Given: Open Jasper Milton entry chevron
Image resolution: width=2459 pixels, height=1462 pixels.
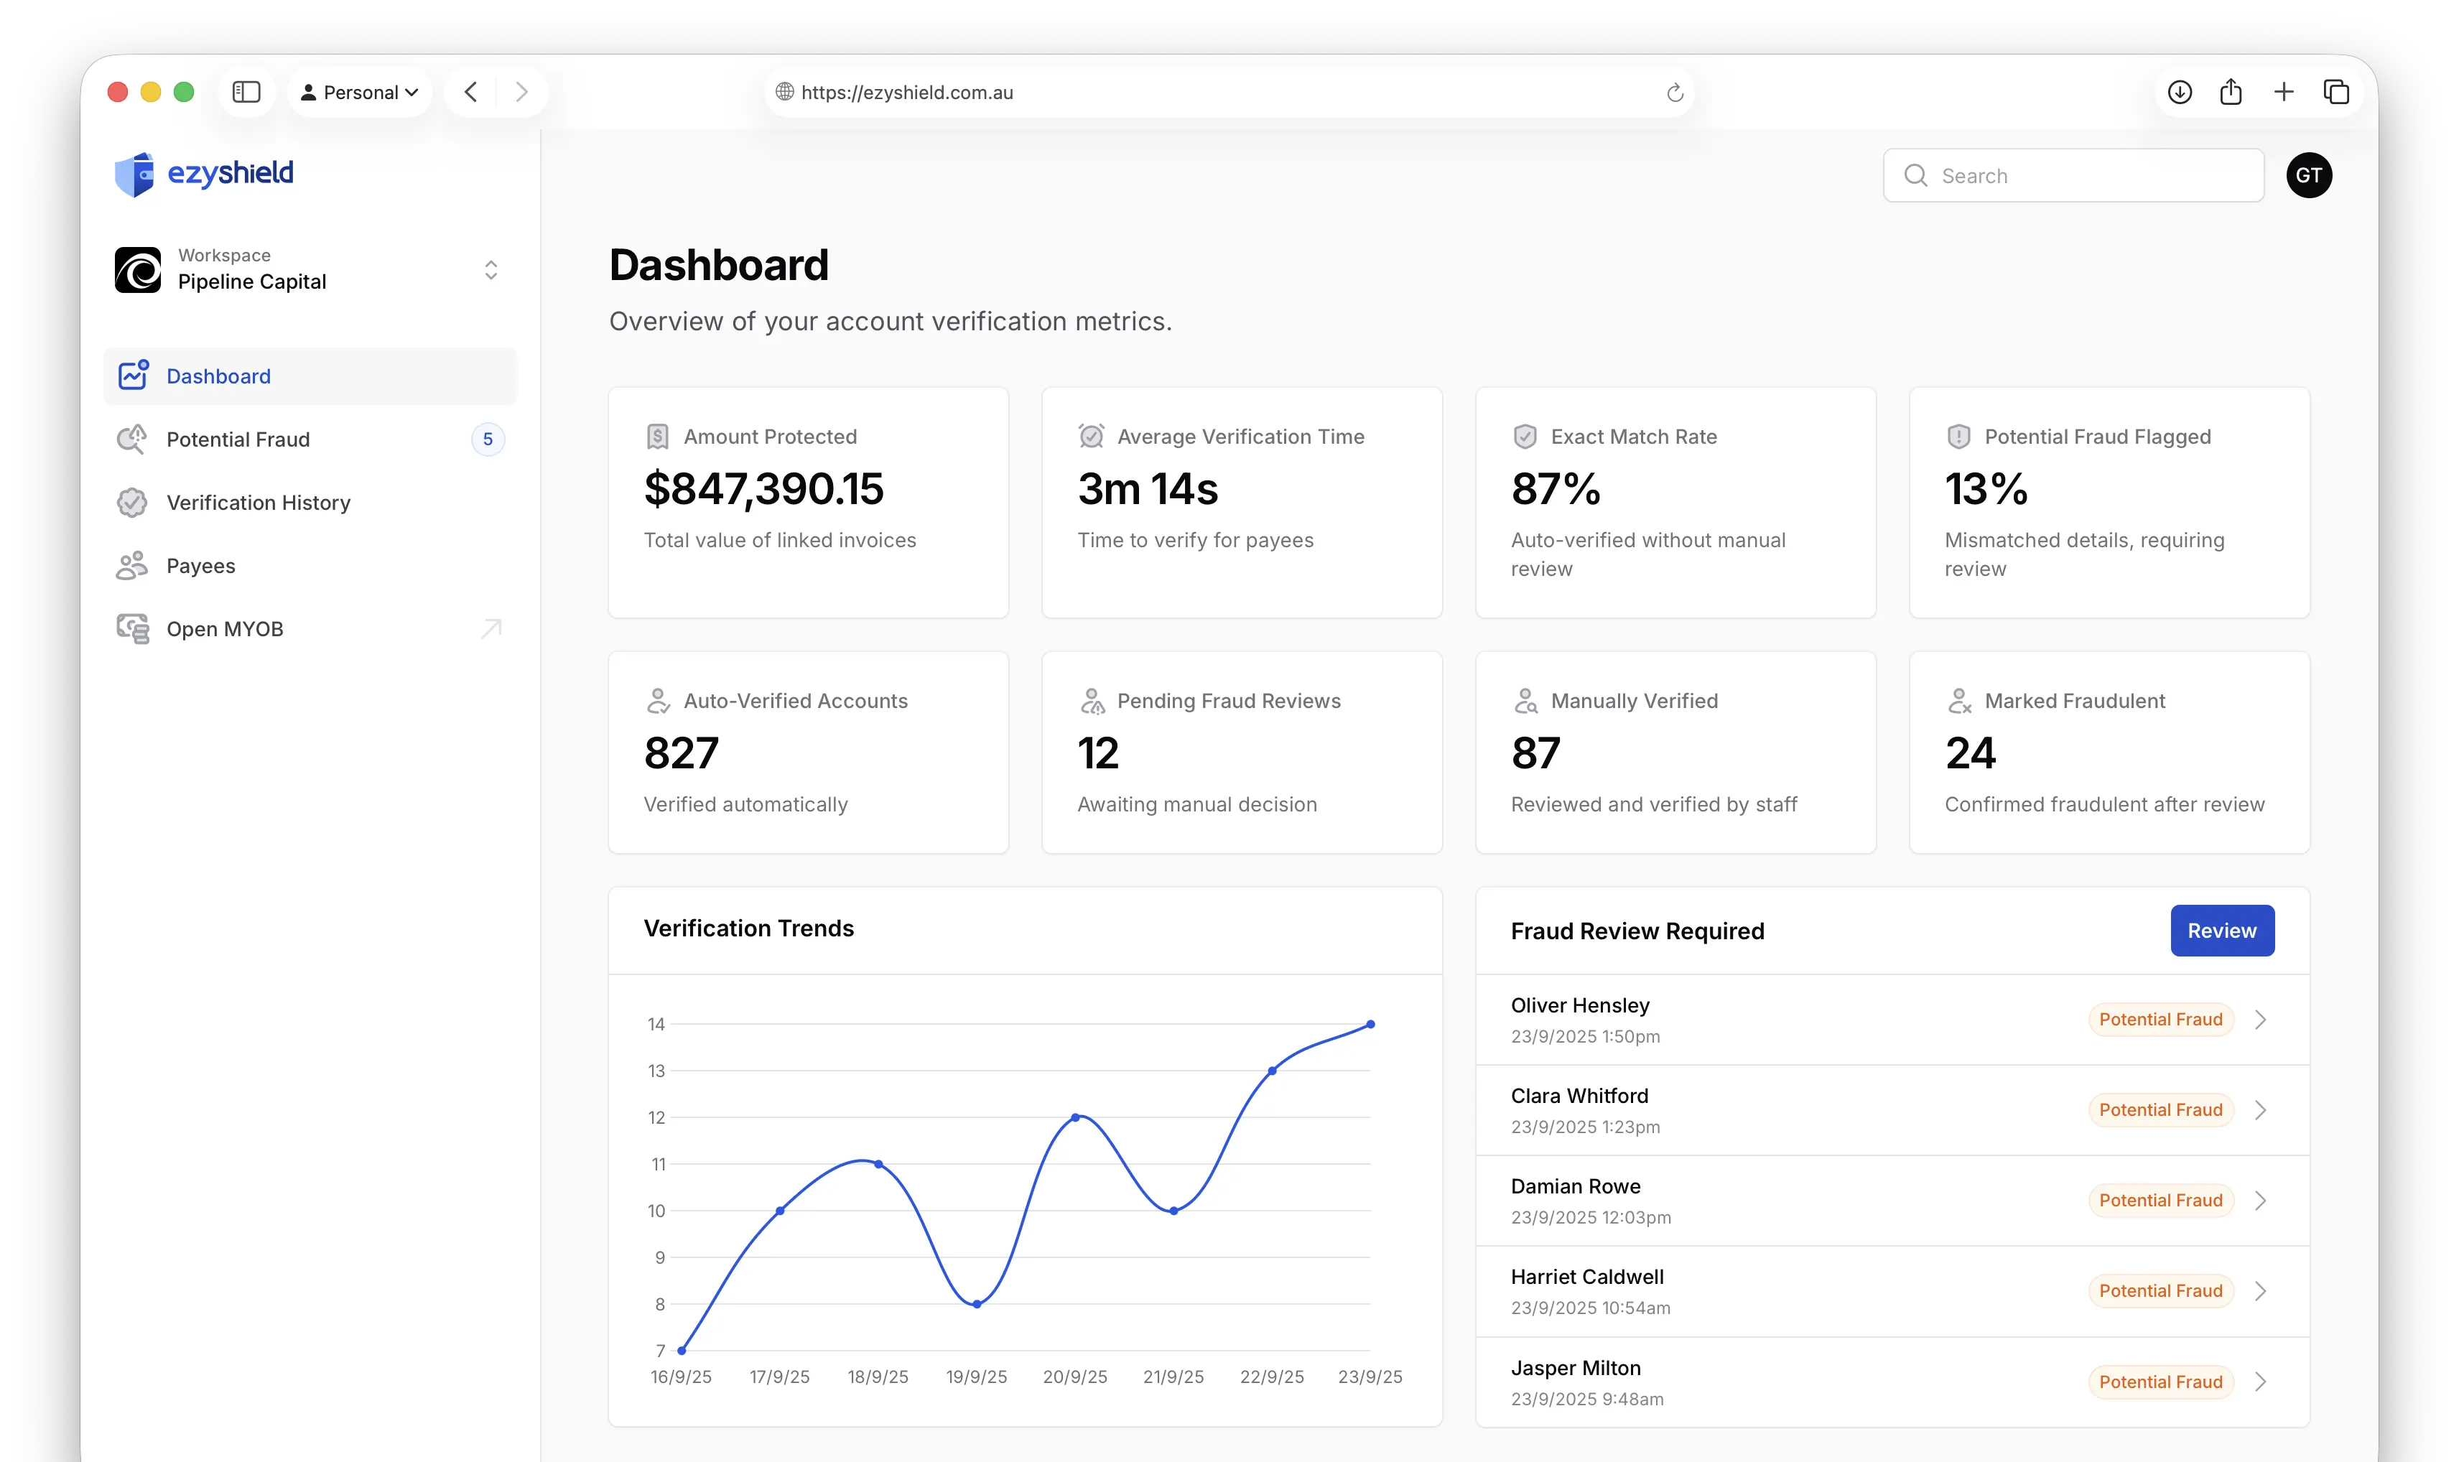Looking at the screenshot, I should 2261,1382.
